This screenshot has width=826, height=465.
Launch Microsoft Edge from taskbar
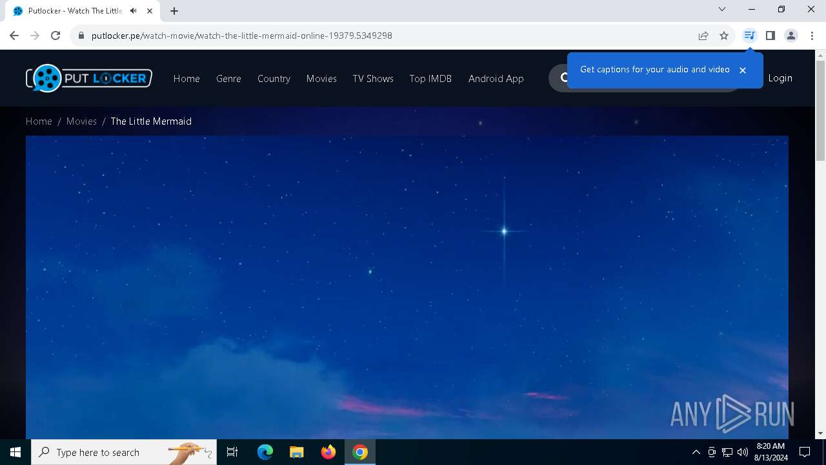(265, 452)
